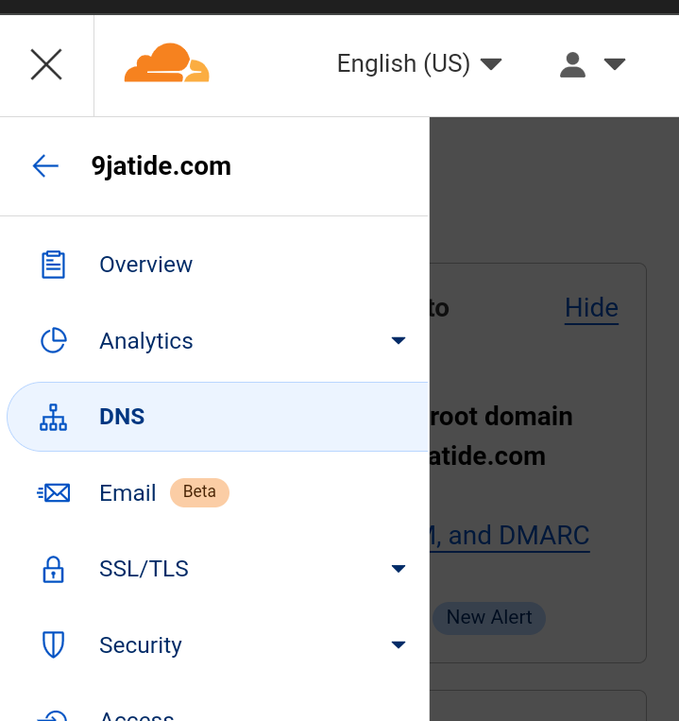Expand the account menu arrow beside the profile icon
Screen dimensions: 679x721
(614, 64)
